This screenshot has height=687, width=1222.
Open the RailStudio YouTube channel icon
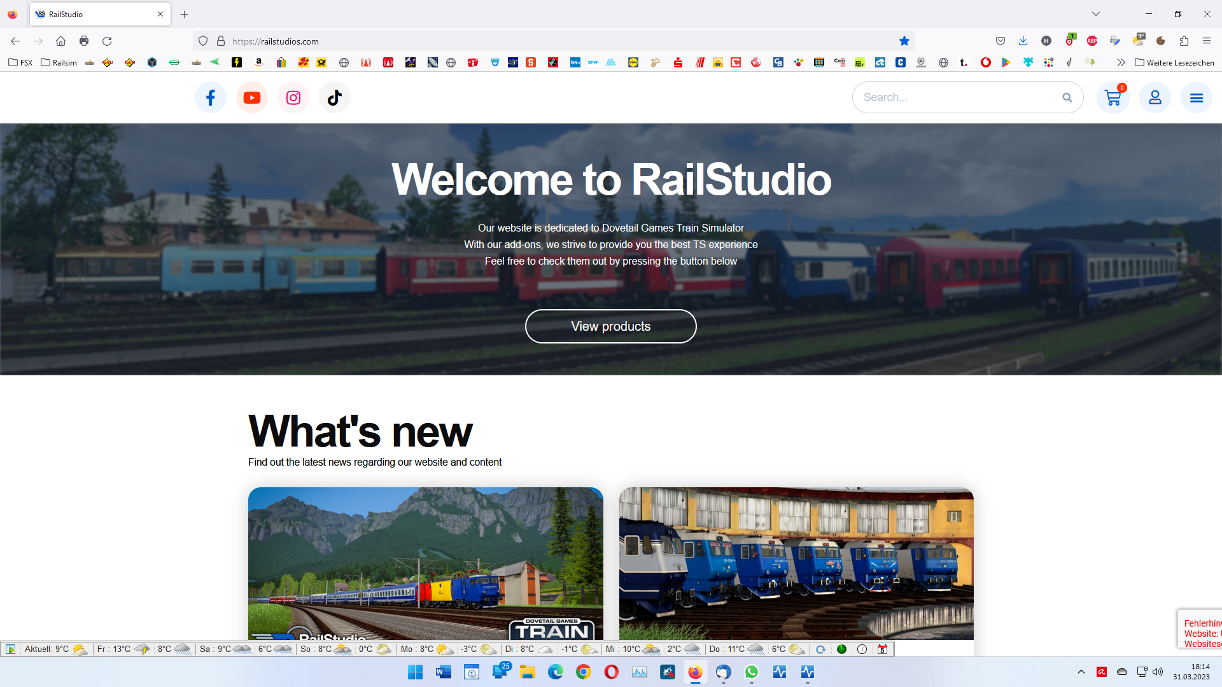(252, 97)
